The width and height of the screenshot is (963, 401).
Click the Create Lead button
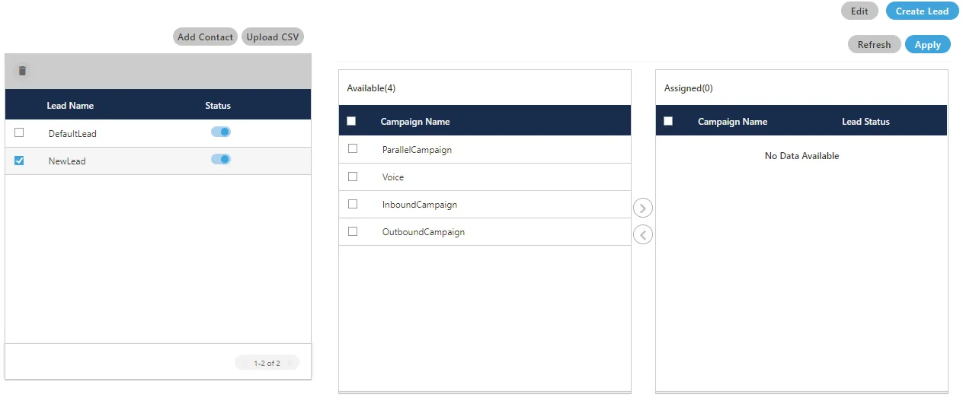click(922, 11)
